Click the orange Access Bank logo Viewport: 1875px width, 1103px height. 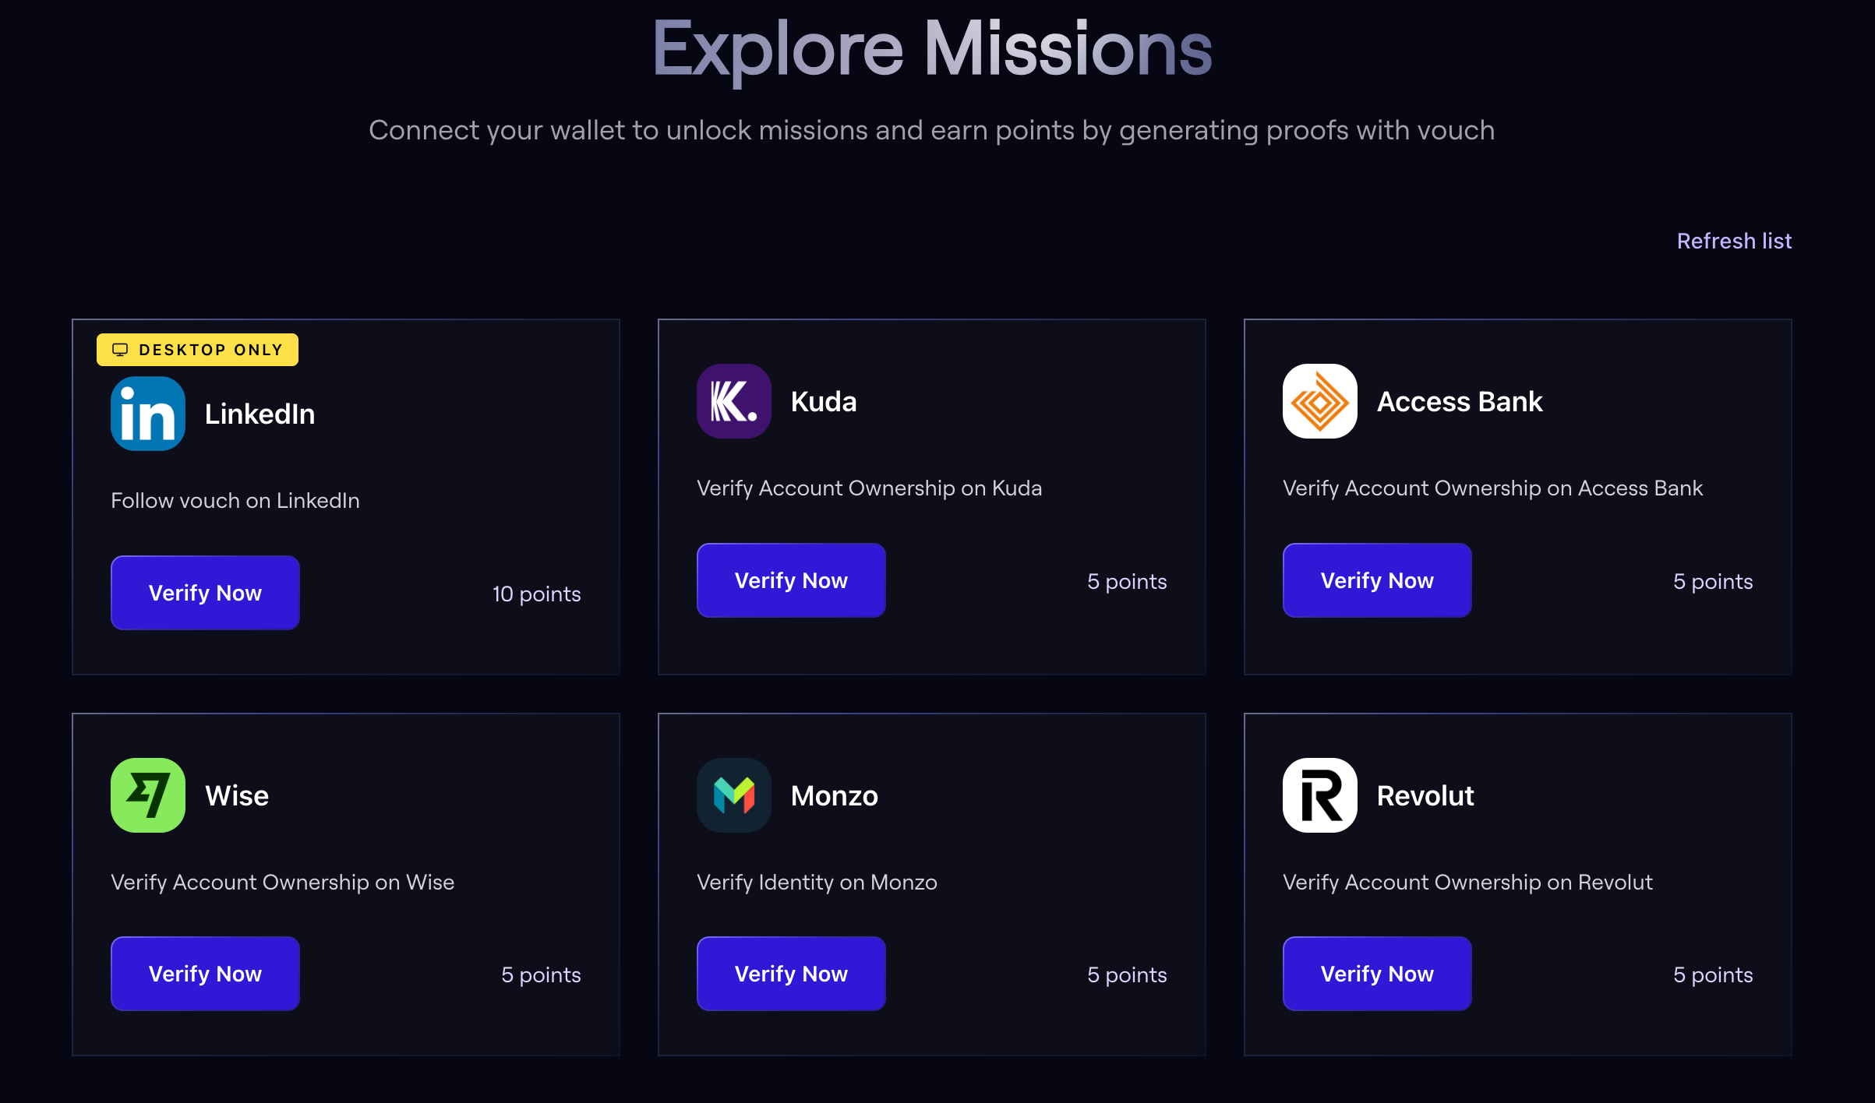1319,401
